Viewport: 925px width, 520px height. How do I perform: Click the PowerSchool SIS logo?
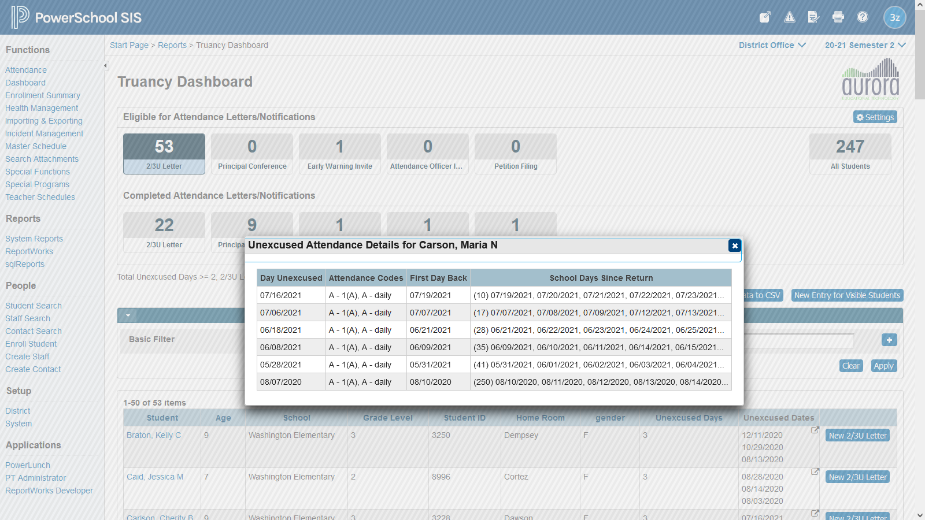point(76,17)
